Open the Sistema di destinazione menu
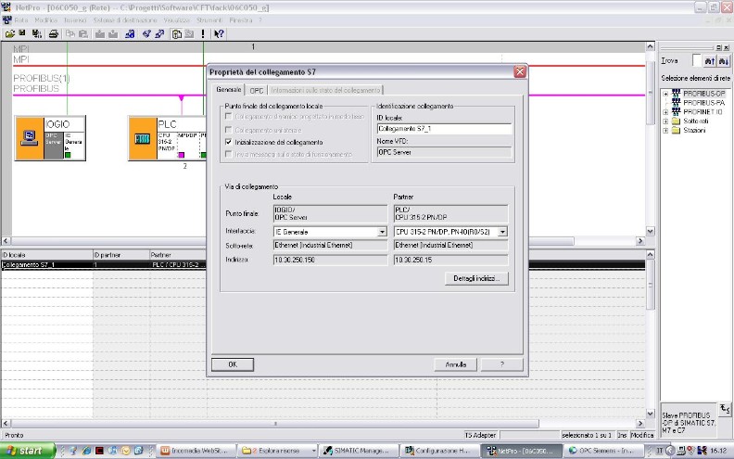 [124, 20]
